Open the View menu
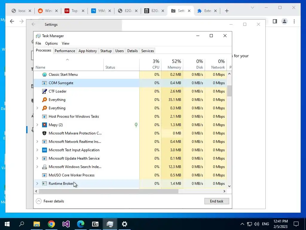 pos(65,43)
